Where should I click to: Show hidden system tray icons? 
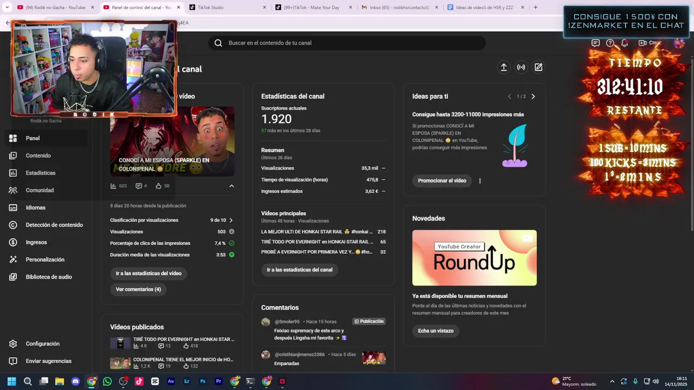pyautogui.click(x=612, y=381)
